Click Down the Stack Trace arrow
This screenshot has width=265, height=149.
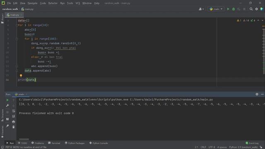(x=14, y=106)
